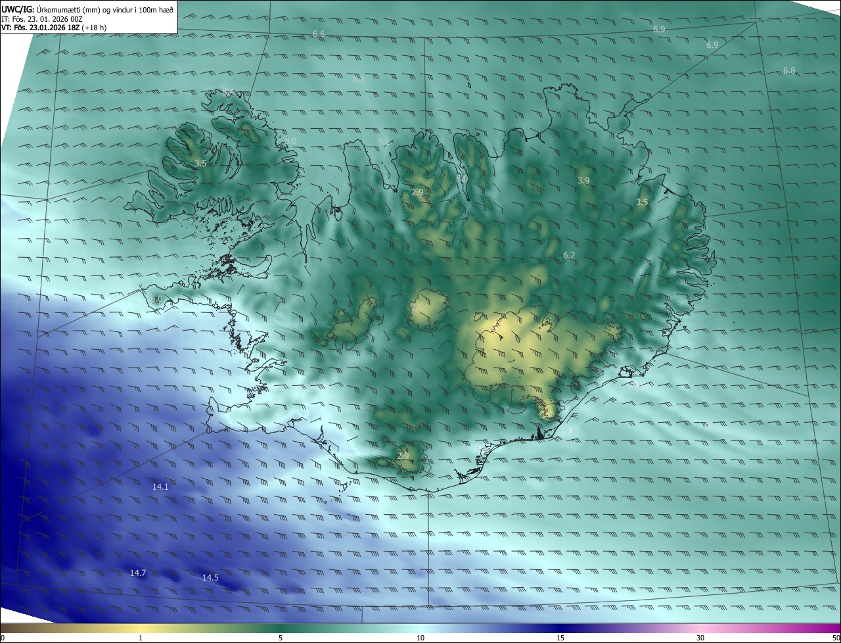Click the 2.0 value label on the central glacier

pyautogui.click(x=417, y=306)
